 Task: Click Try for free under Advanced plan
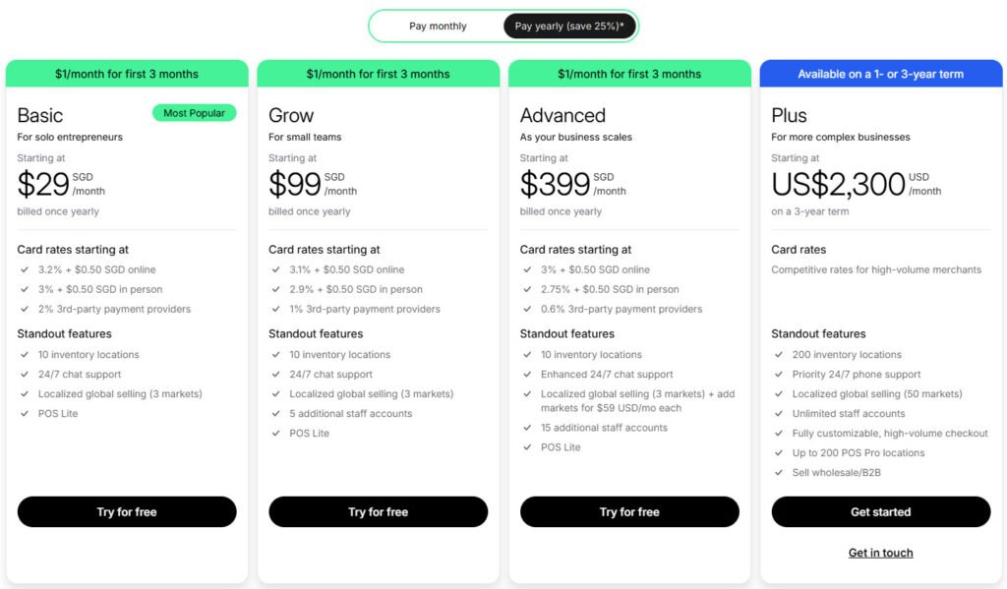pos(629,512)
